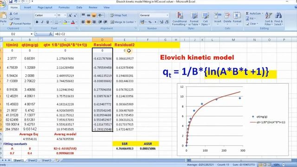
Task: Open the text Orientation tool
Action: (101, 15)
